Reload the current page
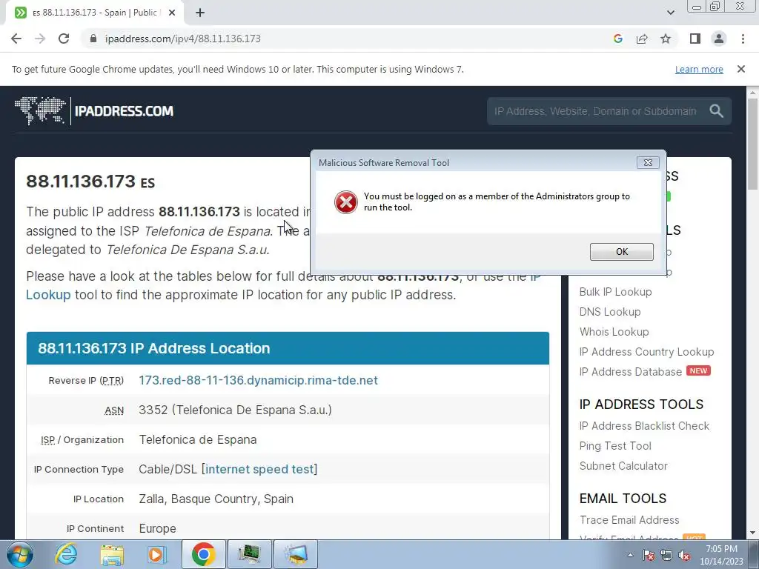 point(64,39)
